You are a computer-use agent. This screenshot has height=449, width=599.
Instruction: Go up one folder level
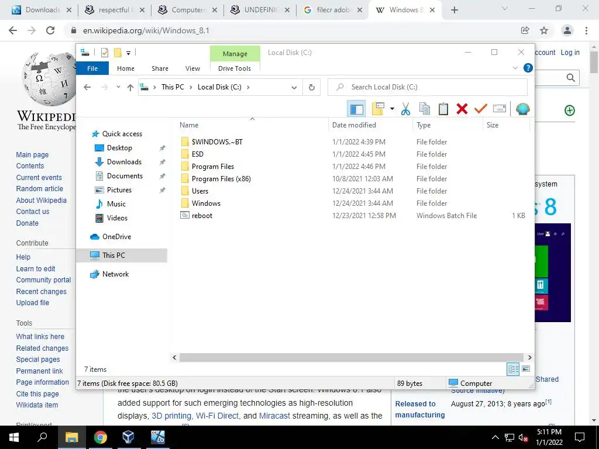tap(130, 88)
